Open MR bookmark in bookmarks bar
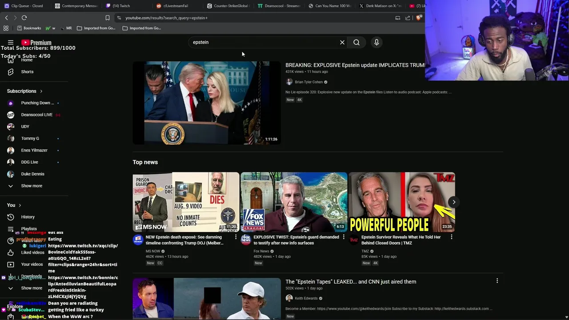Screen dimensions: 569x320 pyautogui.click(x=66, y=28)
